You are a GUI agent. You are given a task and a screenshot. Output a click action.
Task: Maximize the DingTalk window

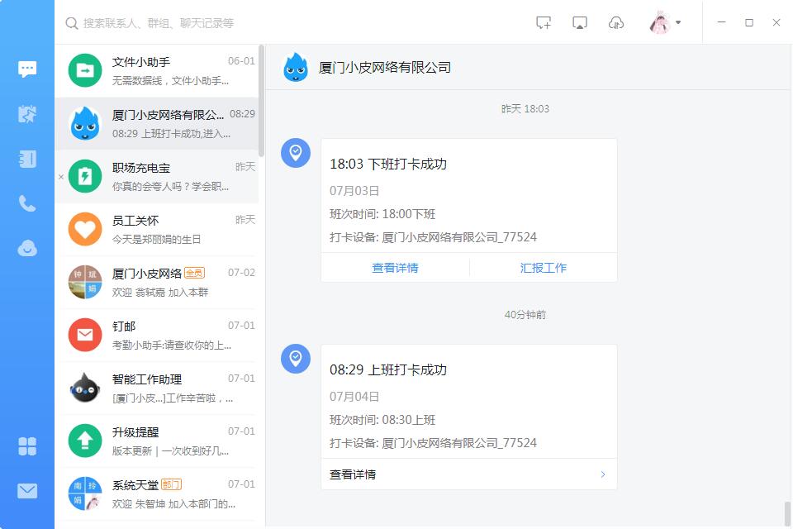(749, 22)
